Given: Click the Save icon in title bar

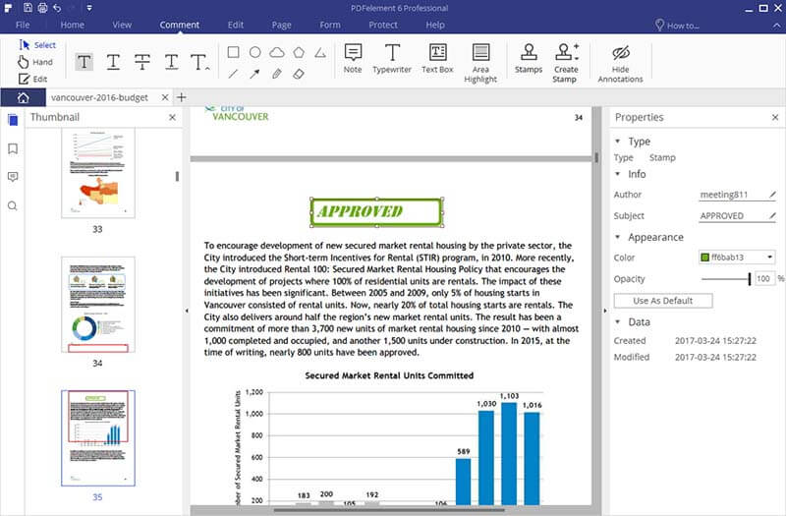Looking at the screenshot, I should 28,8.
